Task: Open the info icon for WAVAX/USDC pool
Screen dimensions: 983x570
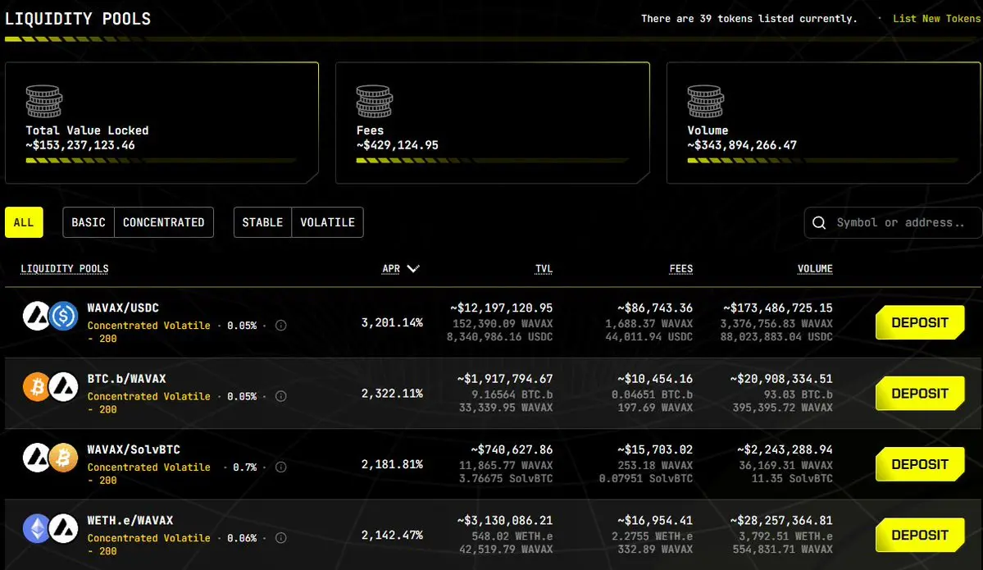Action: (x=281, y=326)
